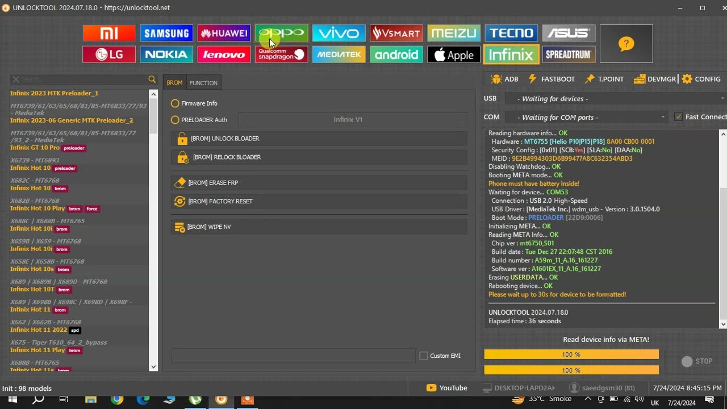727x409 pixels.
Task: Select Infinix Hot 11 Play model
Action: coord(37,350)
